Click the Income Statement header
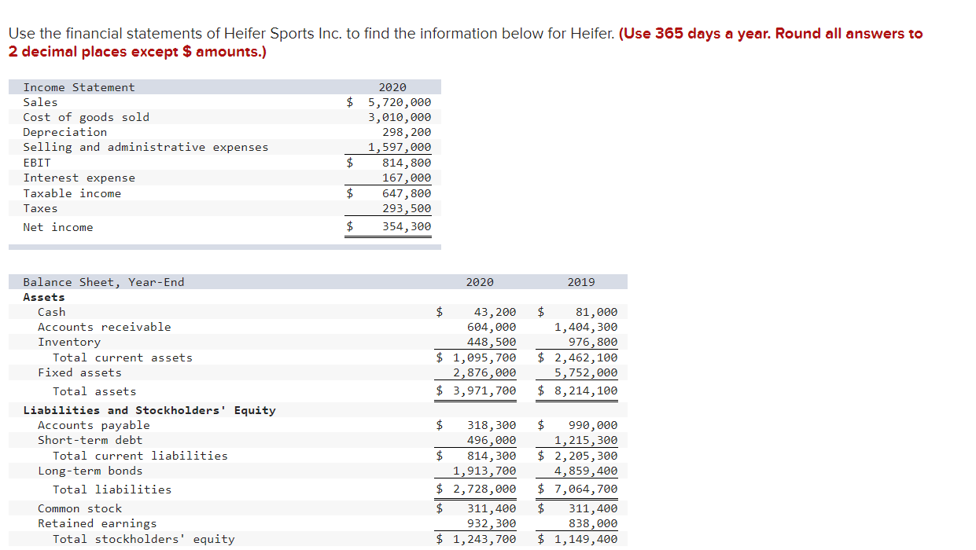Image resolution: width=976 pixels, height=550 pixels. [79, 87]
